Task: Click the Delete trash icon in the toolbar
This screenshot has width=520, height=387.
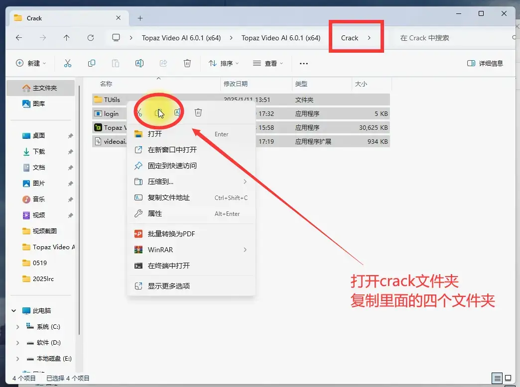Action: (187, 63)
